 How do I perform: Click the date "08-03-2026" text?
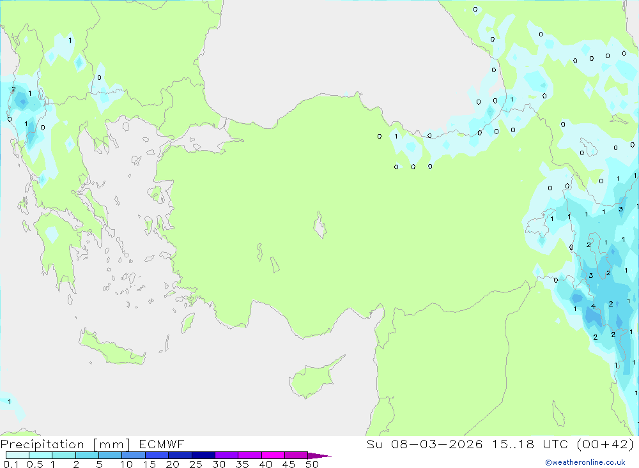click(437, 444)
